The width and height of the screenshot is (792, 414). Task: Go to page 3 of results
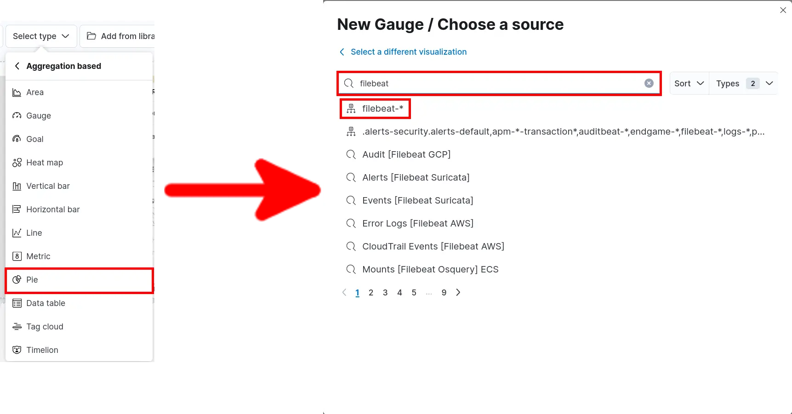385,293
